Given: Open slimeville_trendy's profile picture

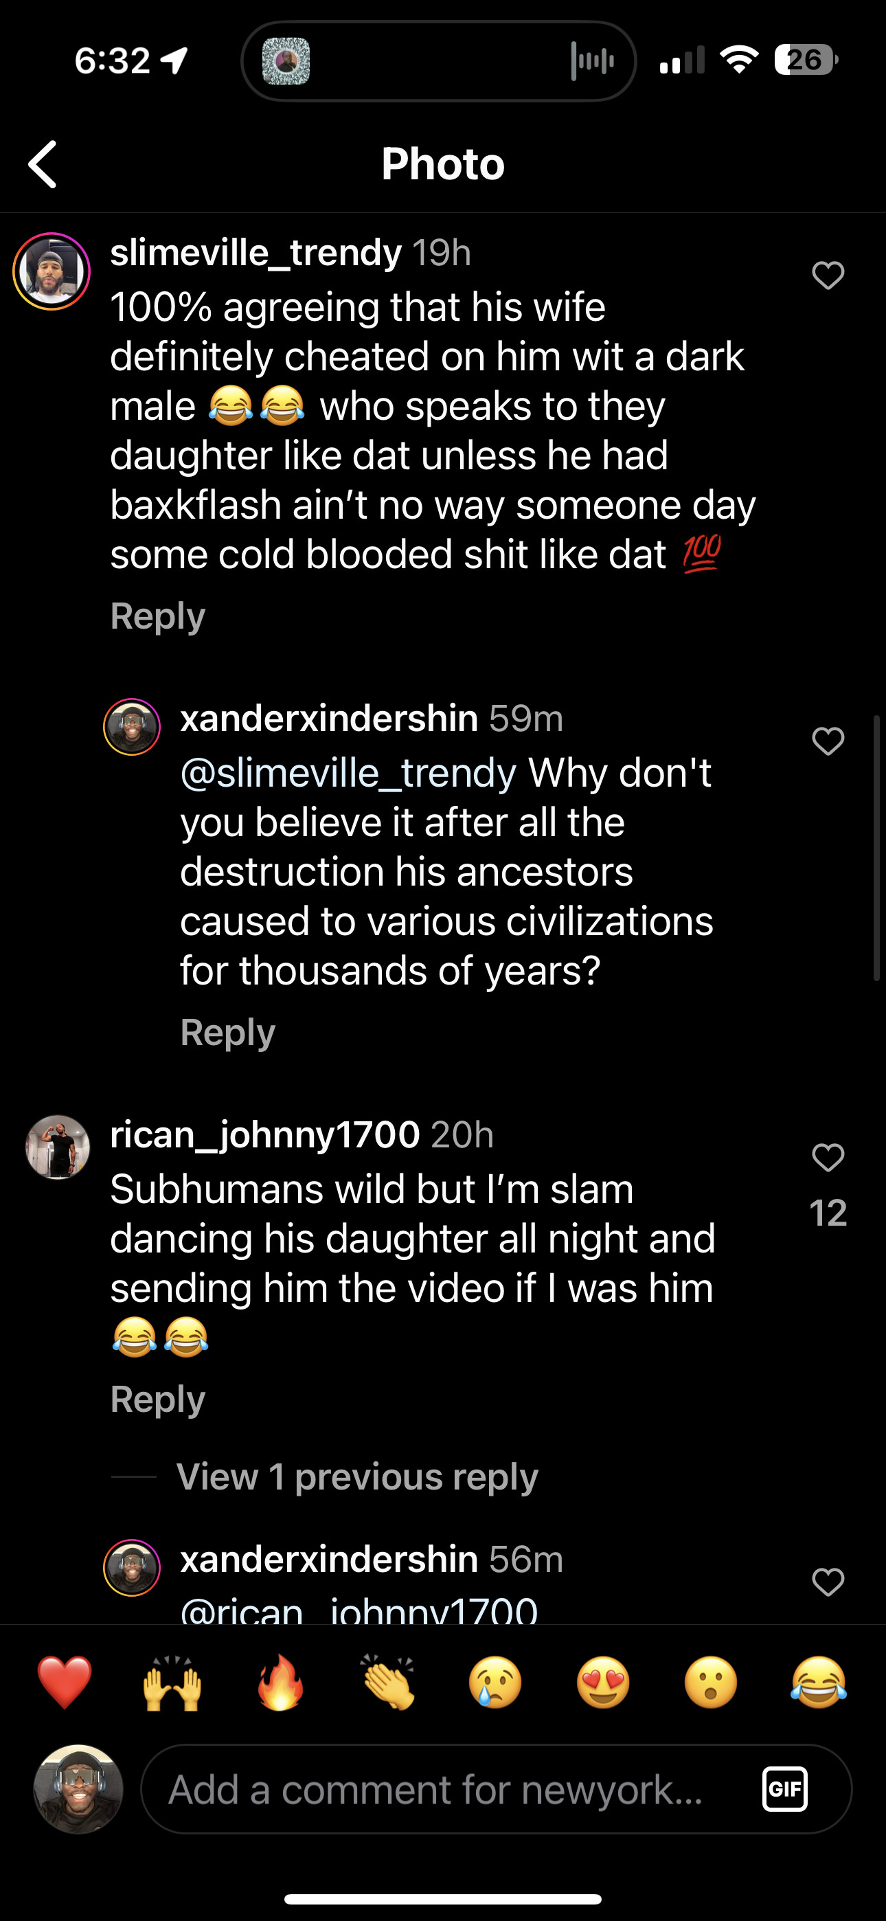Looking at the screenshot, I should (x=52, y=271).
